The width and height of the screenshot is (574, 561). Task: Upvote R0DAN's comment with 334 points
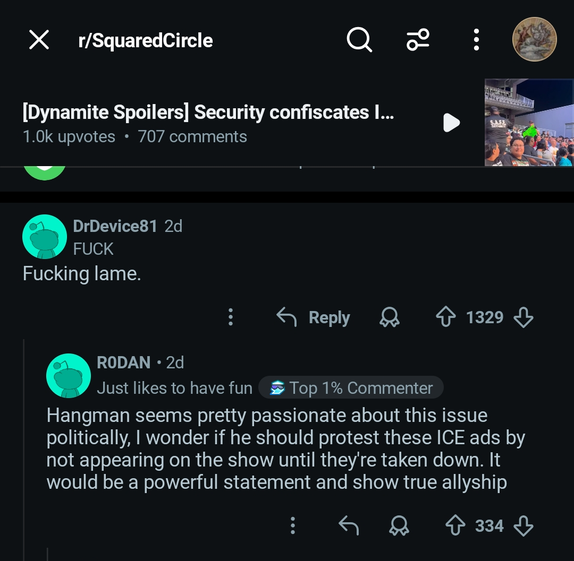click(x=455, y=525)
